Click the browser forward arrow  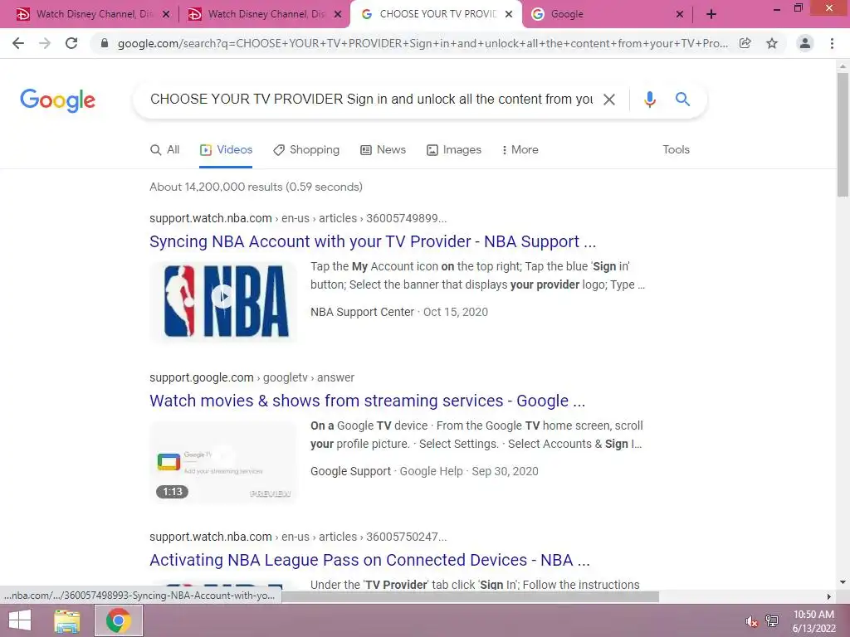(x=45, y=43)
